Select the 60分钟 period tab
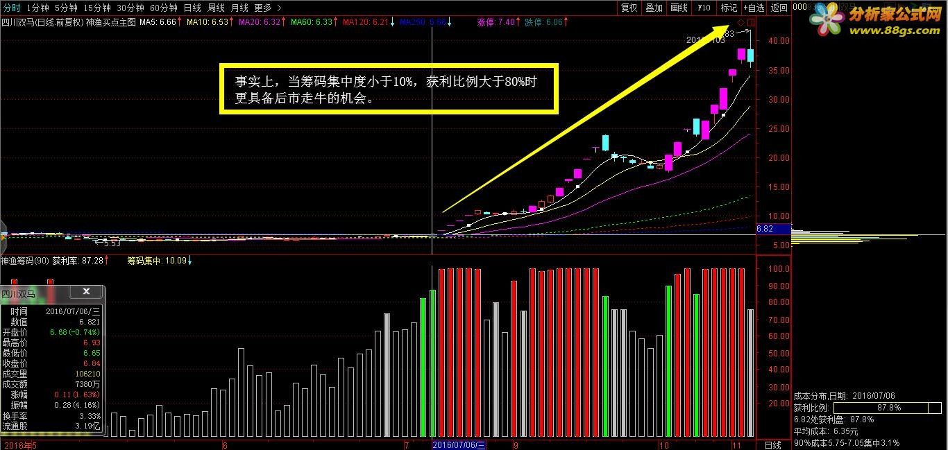 pyautogui.click(x=164, y=8)
